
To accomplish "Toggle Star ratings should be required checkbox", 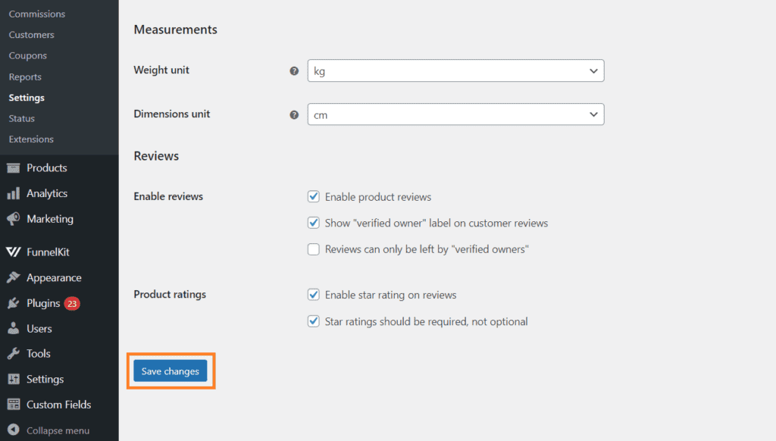I will pos(313,321).
